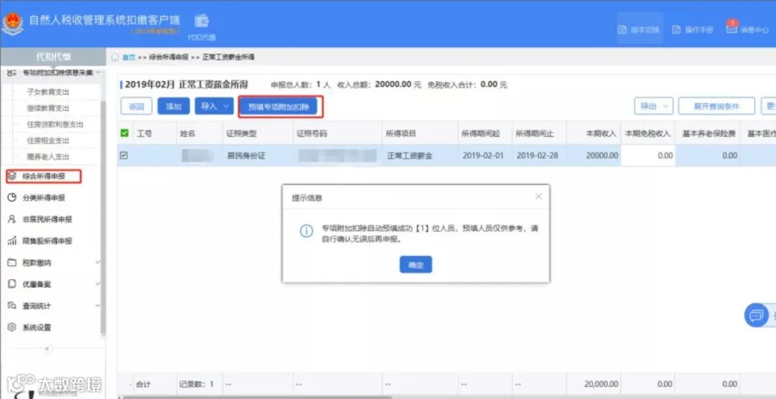776x399 pixels.
Task: Expand the 税款缴纳 sidebar menu
Action: 53,263
